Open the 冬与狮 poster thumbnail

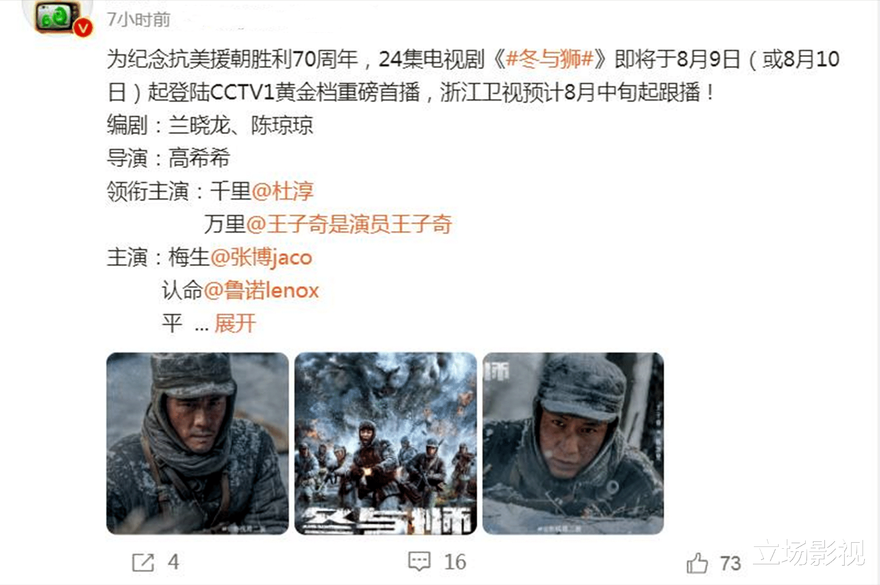[385, 443]
